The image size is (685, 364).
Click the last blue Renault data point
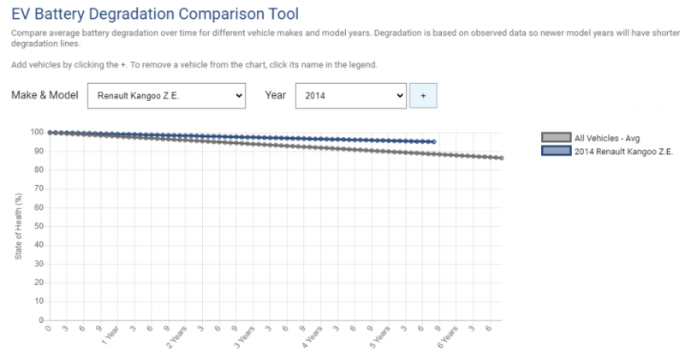(x=434, y=141)
